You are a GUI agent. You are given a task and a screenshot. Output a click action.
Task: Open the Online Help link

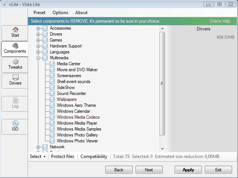pyautogui.click(x=220, y=21)
